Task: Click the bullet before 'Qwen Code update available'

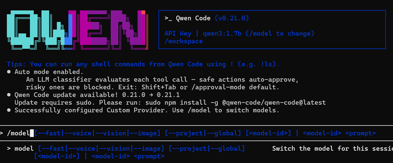Action: (x=9, y=95)
